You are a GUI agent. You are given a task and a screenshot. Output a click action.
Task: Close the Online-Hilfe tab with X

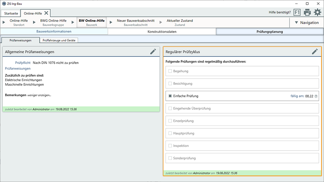tap(47, 13)
